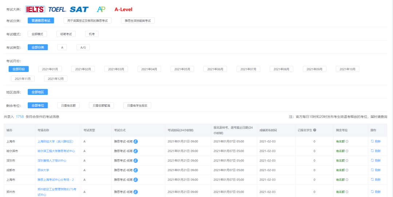
Task: Click paper-test pen icon in 雅思上海考试中心分考场 row
Action: point(136,180)
